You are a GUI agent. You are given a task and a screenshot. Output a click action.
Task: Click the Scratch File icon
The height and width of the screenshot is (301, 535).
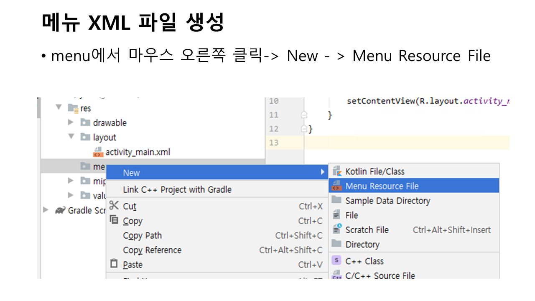coord(337,230)
